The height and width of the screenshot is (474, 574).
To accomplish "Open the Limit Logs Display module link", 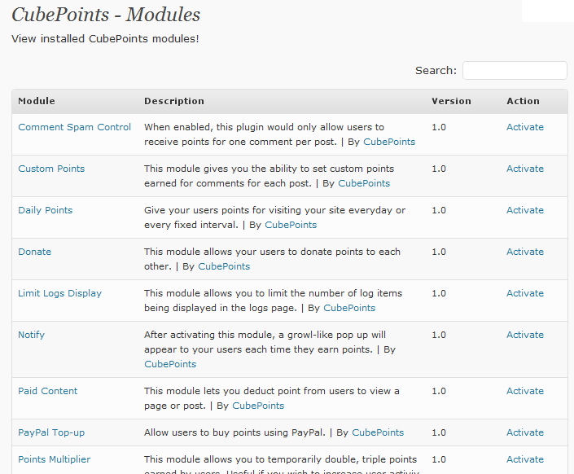I will tap(59, 293).
